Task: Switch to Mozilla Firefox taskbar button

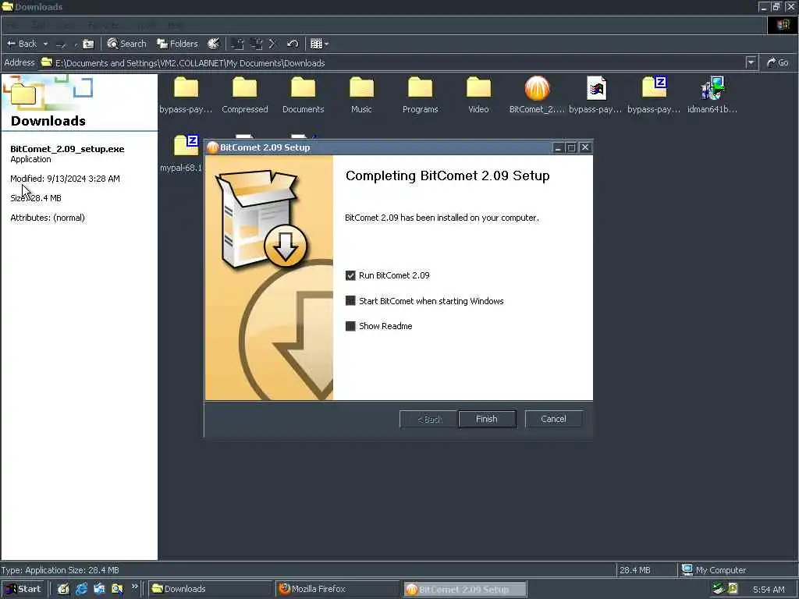Action: point(337,589)
